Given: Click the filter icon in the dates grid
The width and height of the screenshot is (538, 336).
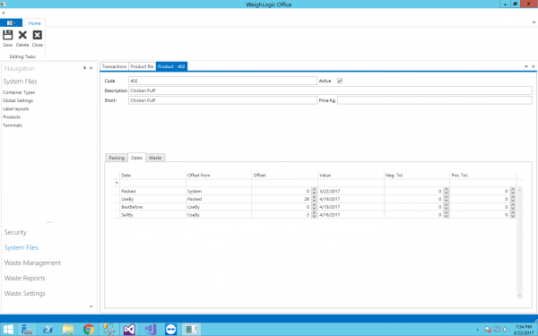Looking at the screenshot, I should click(117, 183).
